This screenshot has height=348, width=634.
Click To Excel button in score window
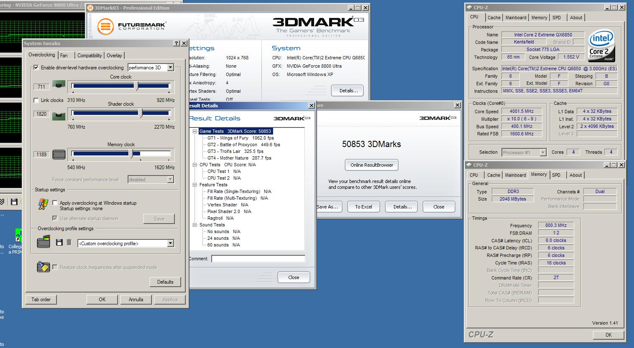(x=363, y=207)
